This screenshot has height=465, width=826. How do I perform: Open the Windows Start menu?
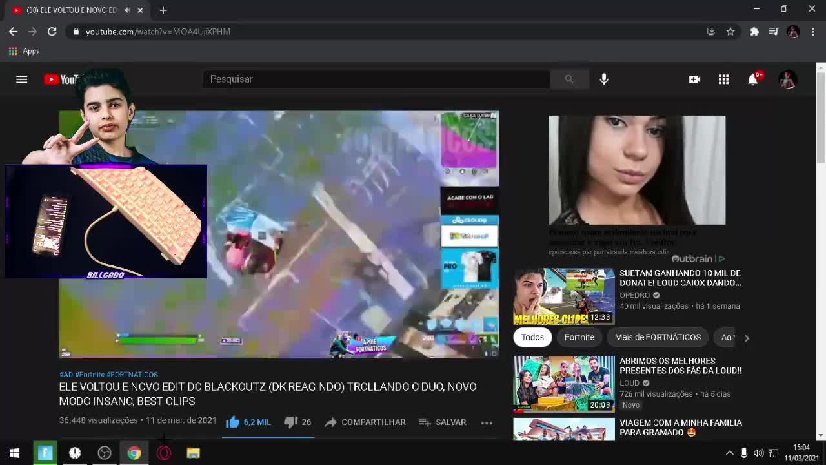click(14, 453)
